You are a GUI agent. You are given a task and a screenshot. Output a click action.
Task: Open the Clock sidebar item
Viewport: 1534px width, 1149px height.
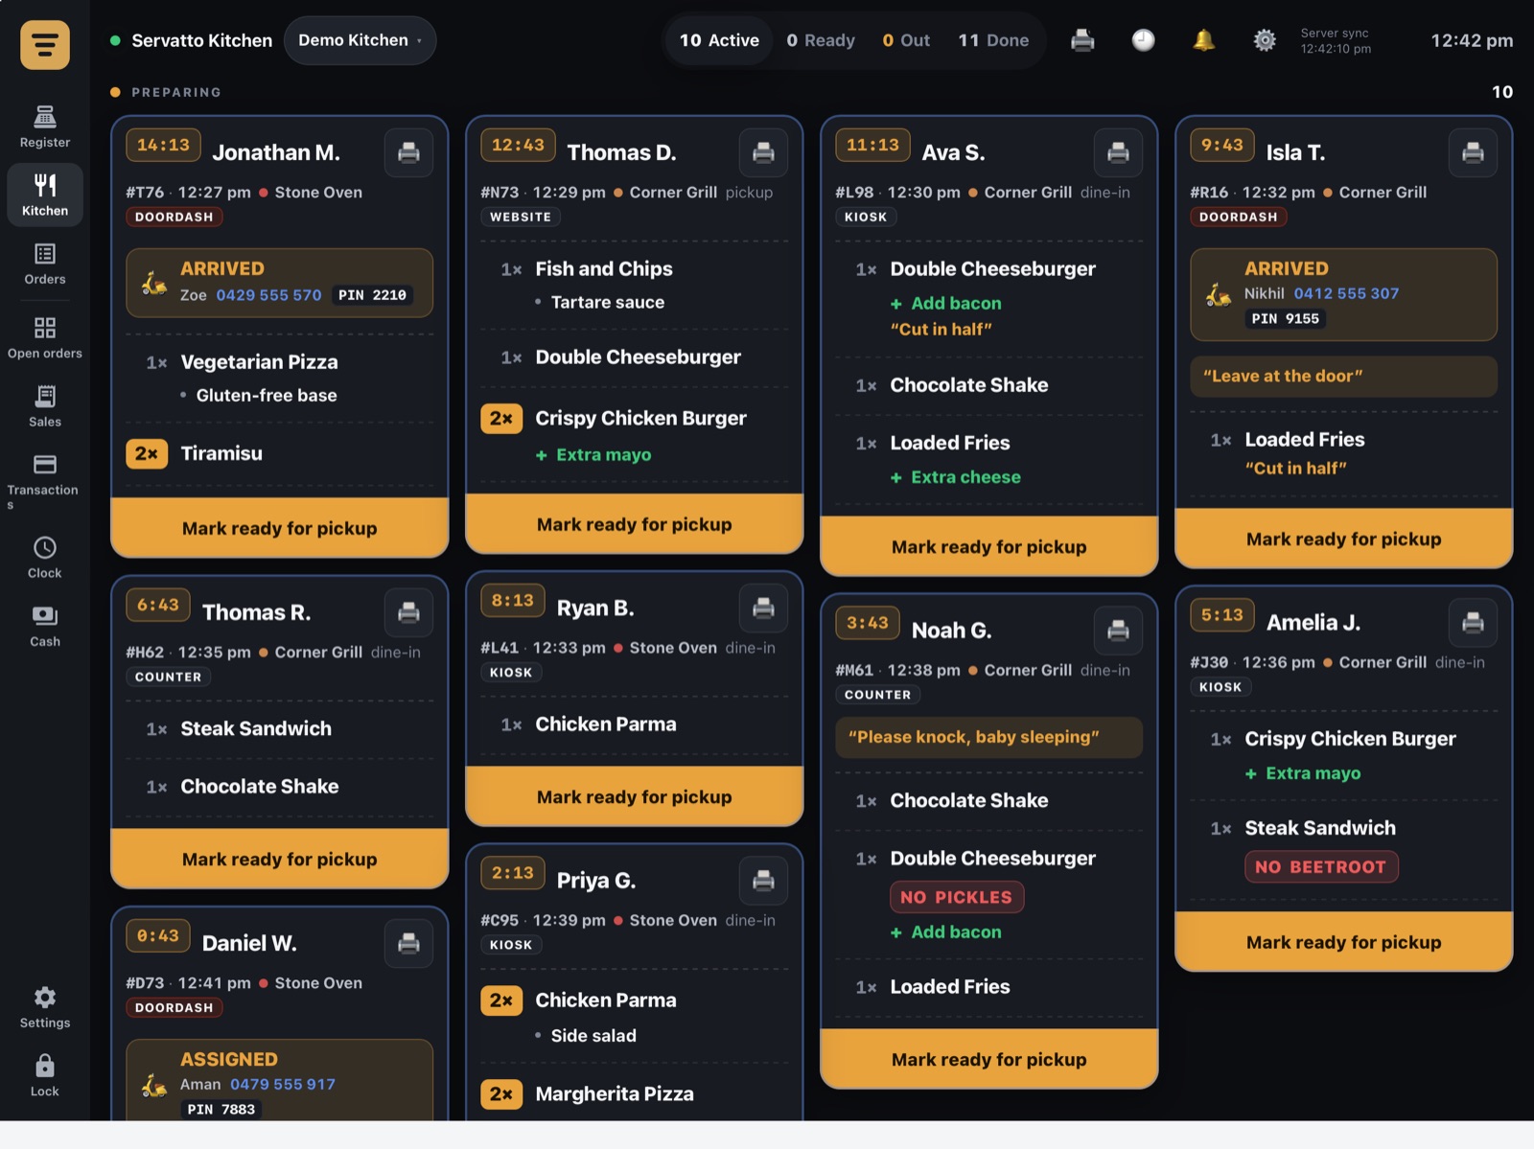[x=45, y=558]
